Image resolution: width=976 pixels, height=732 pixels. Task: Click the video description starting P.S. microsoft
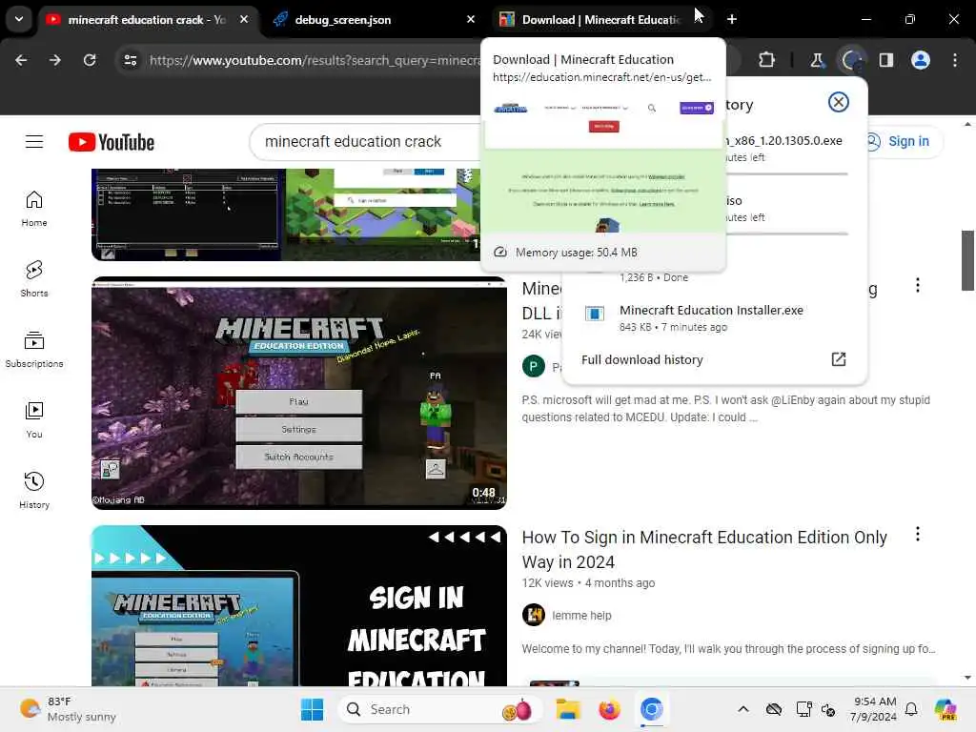(x=725, y=408)
